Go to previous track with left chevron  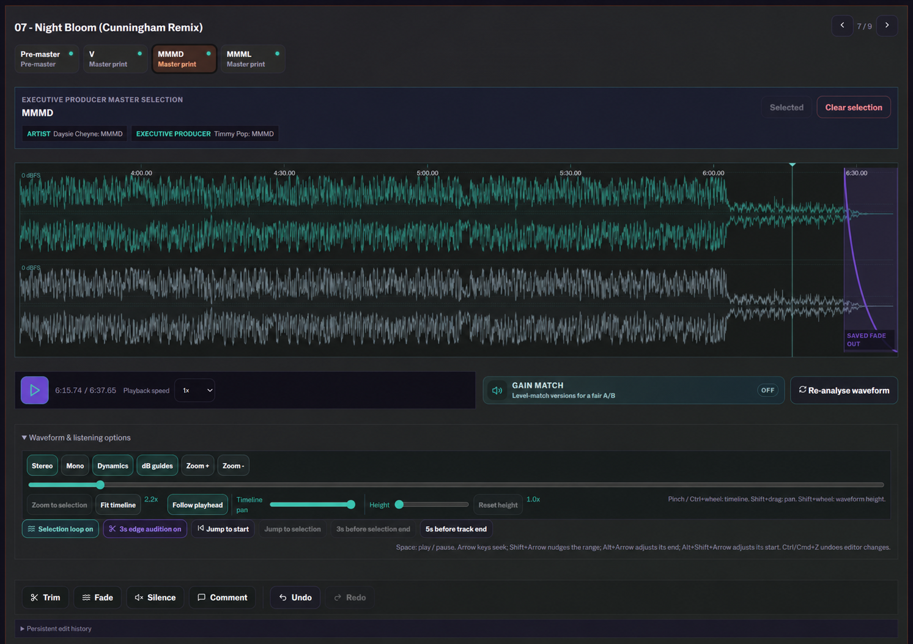(x=842, y=26)
